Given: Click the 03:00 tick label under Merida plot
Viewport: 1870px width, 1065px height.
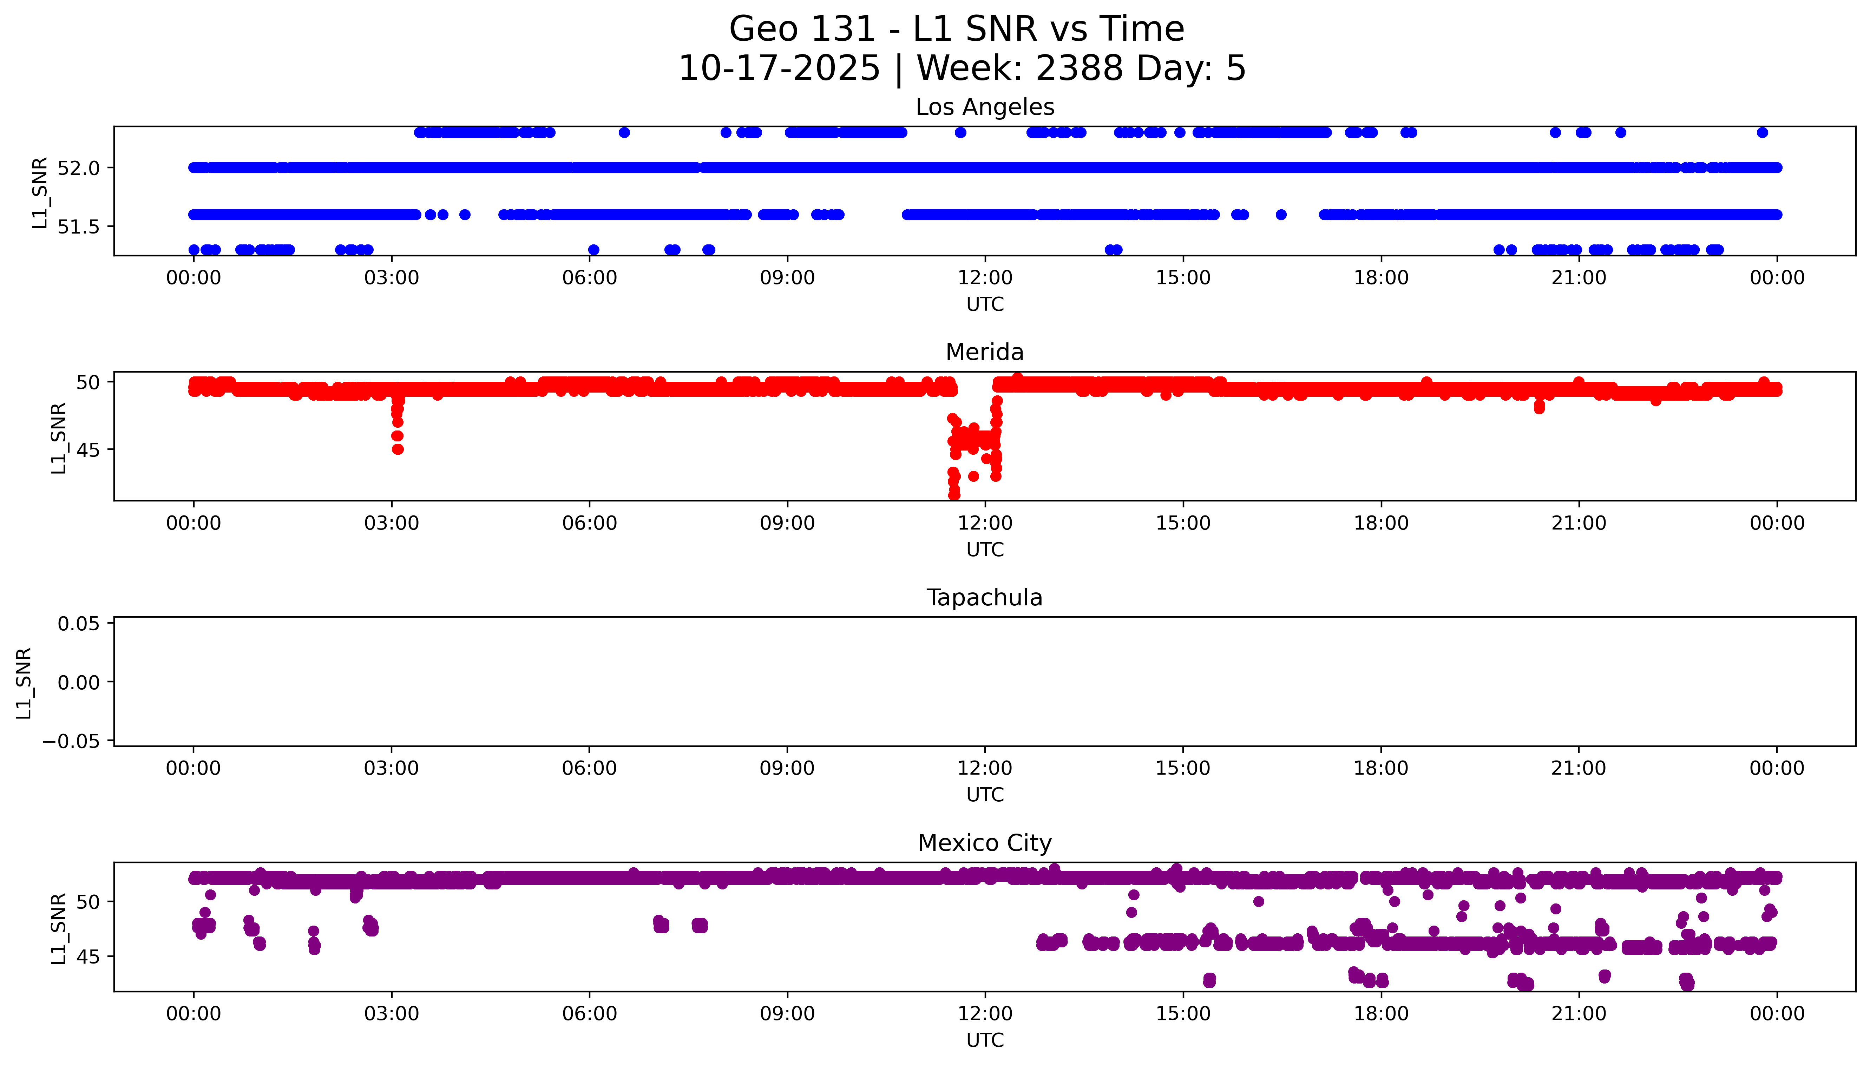Looking at the screenshot, I should click(391, 523).
